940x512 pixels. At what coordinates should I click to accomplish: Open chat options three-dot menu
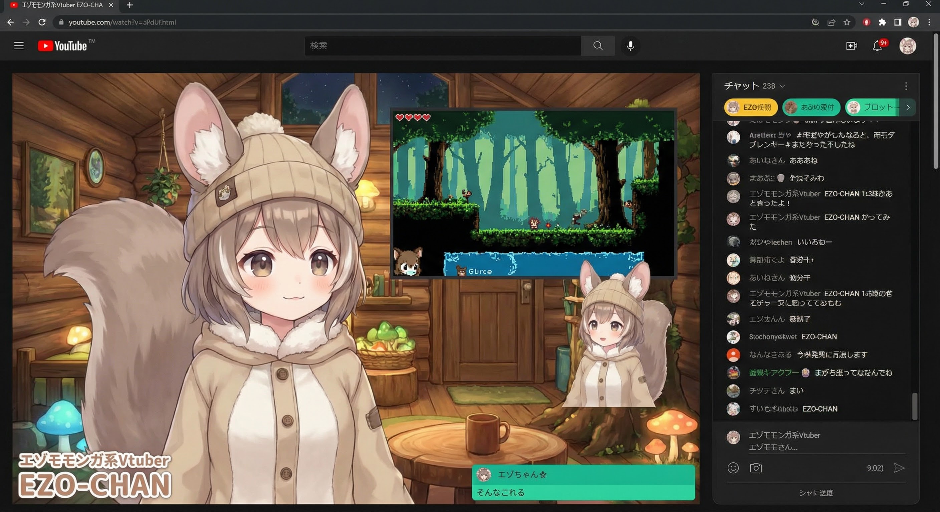[906, 86]
